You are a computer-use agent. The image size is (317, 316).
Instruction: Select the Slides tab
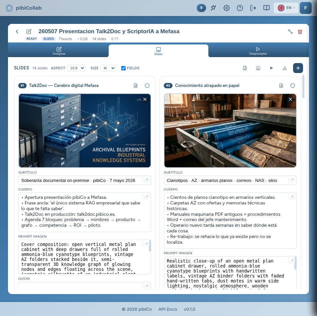(x=158, y=51)
